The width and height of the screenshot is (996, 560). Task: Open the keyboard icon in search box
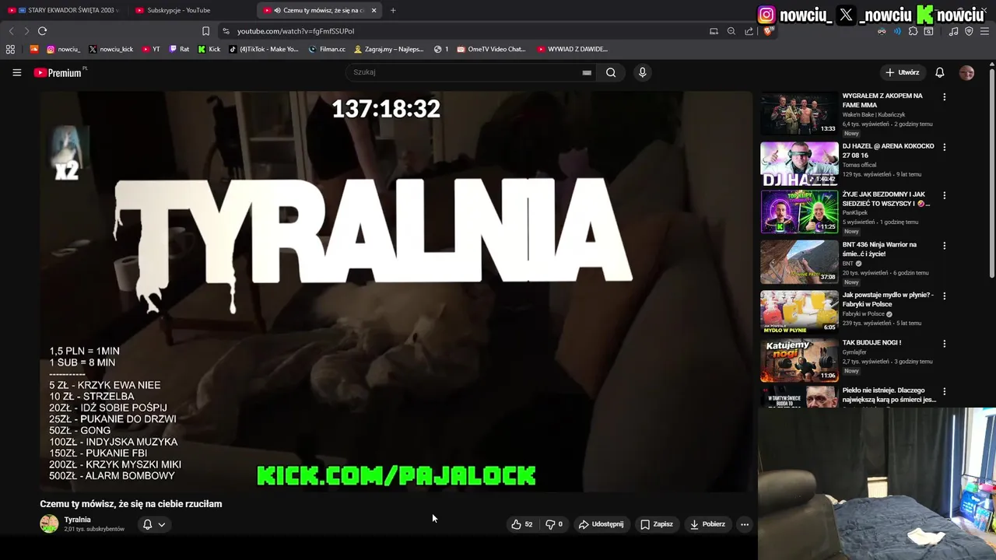(587, 72)
